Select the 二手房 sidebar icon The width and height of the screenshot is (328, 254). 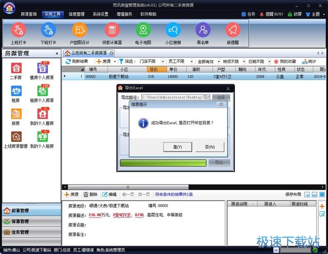[16, 68]
